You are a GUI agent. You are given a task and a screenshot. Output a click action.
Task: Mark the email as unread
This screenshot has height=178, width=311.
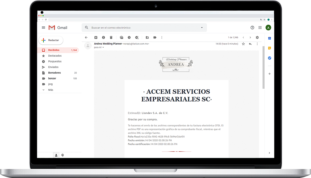(121, 37)
